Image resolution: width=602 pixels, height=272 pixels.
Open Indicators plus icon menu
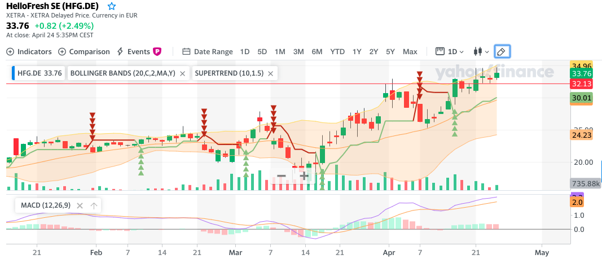pyautogui.click(x=10, y=51)
